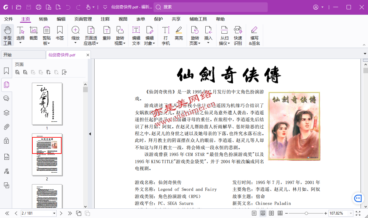Open file via title bar folder icon

(19, 7)
